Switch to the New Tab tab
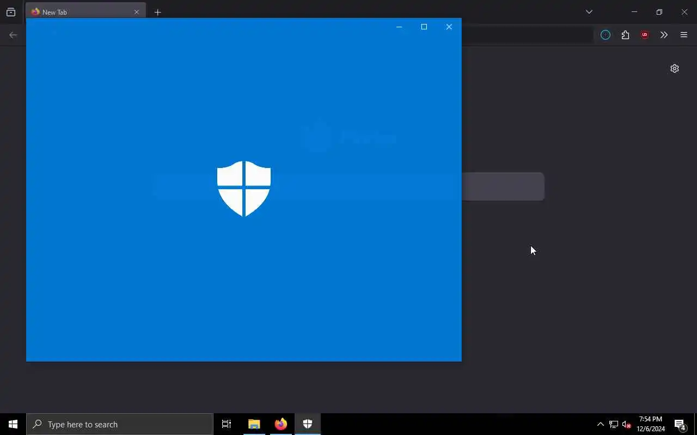The image size is (697, 435). 85,12
